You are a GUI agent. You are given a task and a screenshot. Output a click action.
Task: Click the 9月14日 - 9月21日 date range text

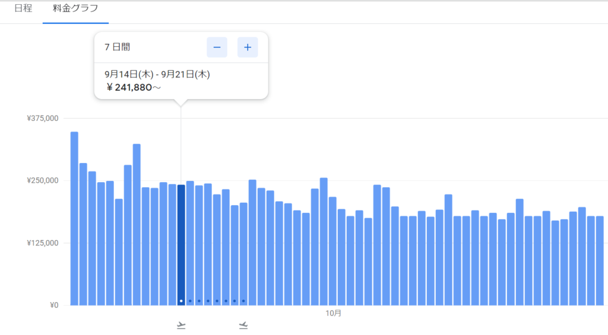pos(157,75)
